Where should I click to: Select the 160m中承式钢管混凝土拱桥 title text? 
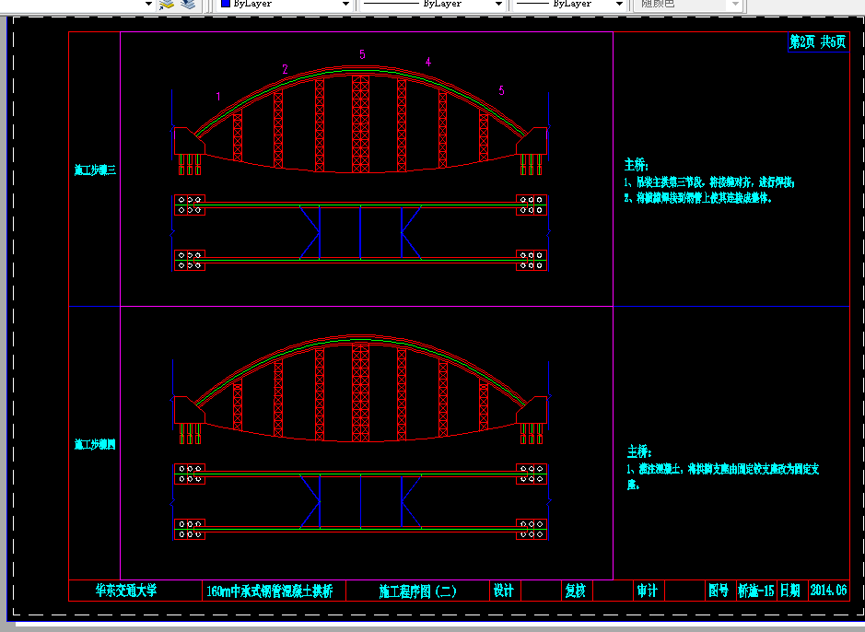(x=270, y=591)
